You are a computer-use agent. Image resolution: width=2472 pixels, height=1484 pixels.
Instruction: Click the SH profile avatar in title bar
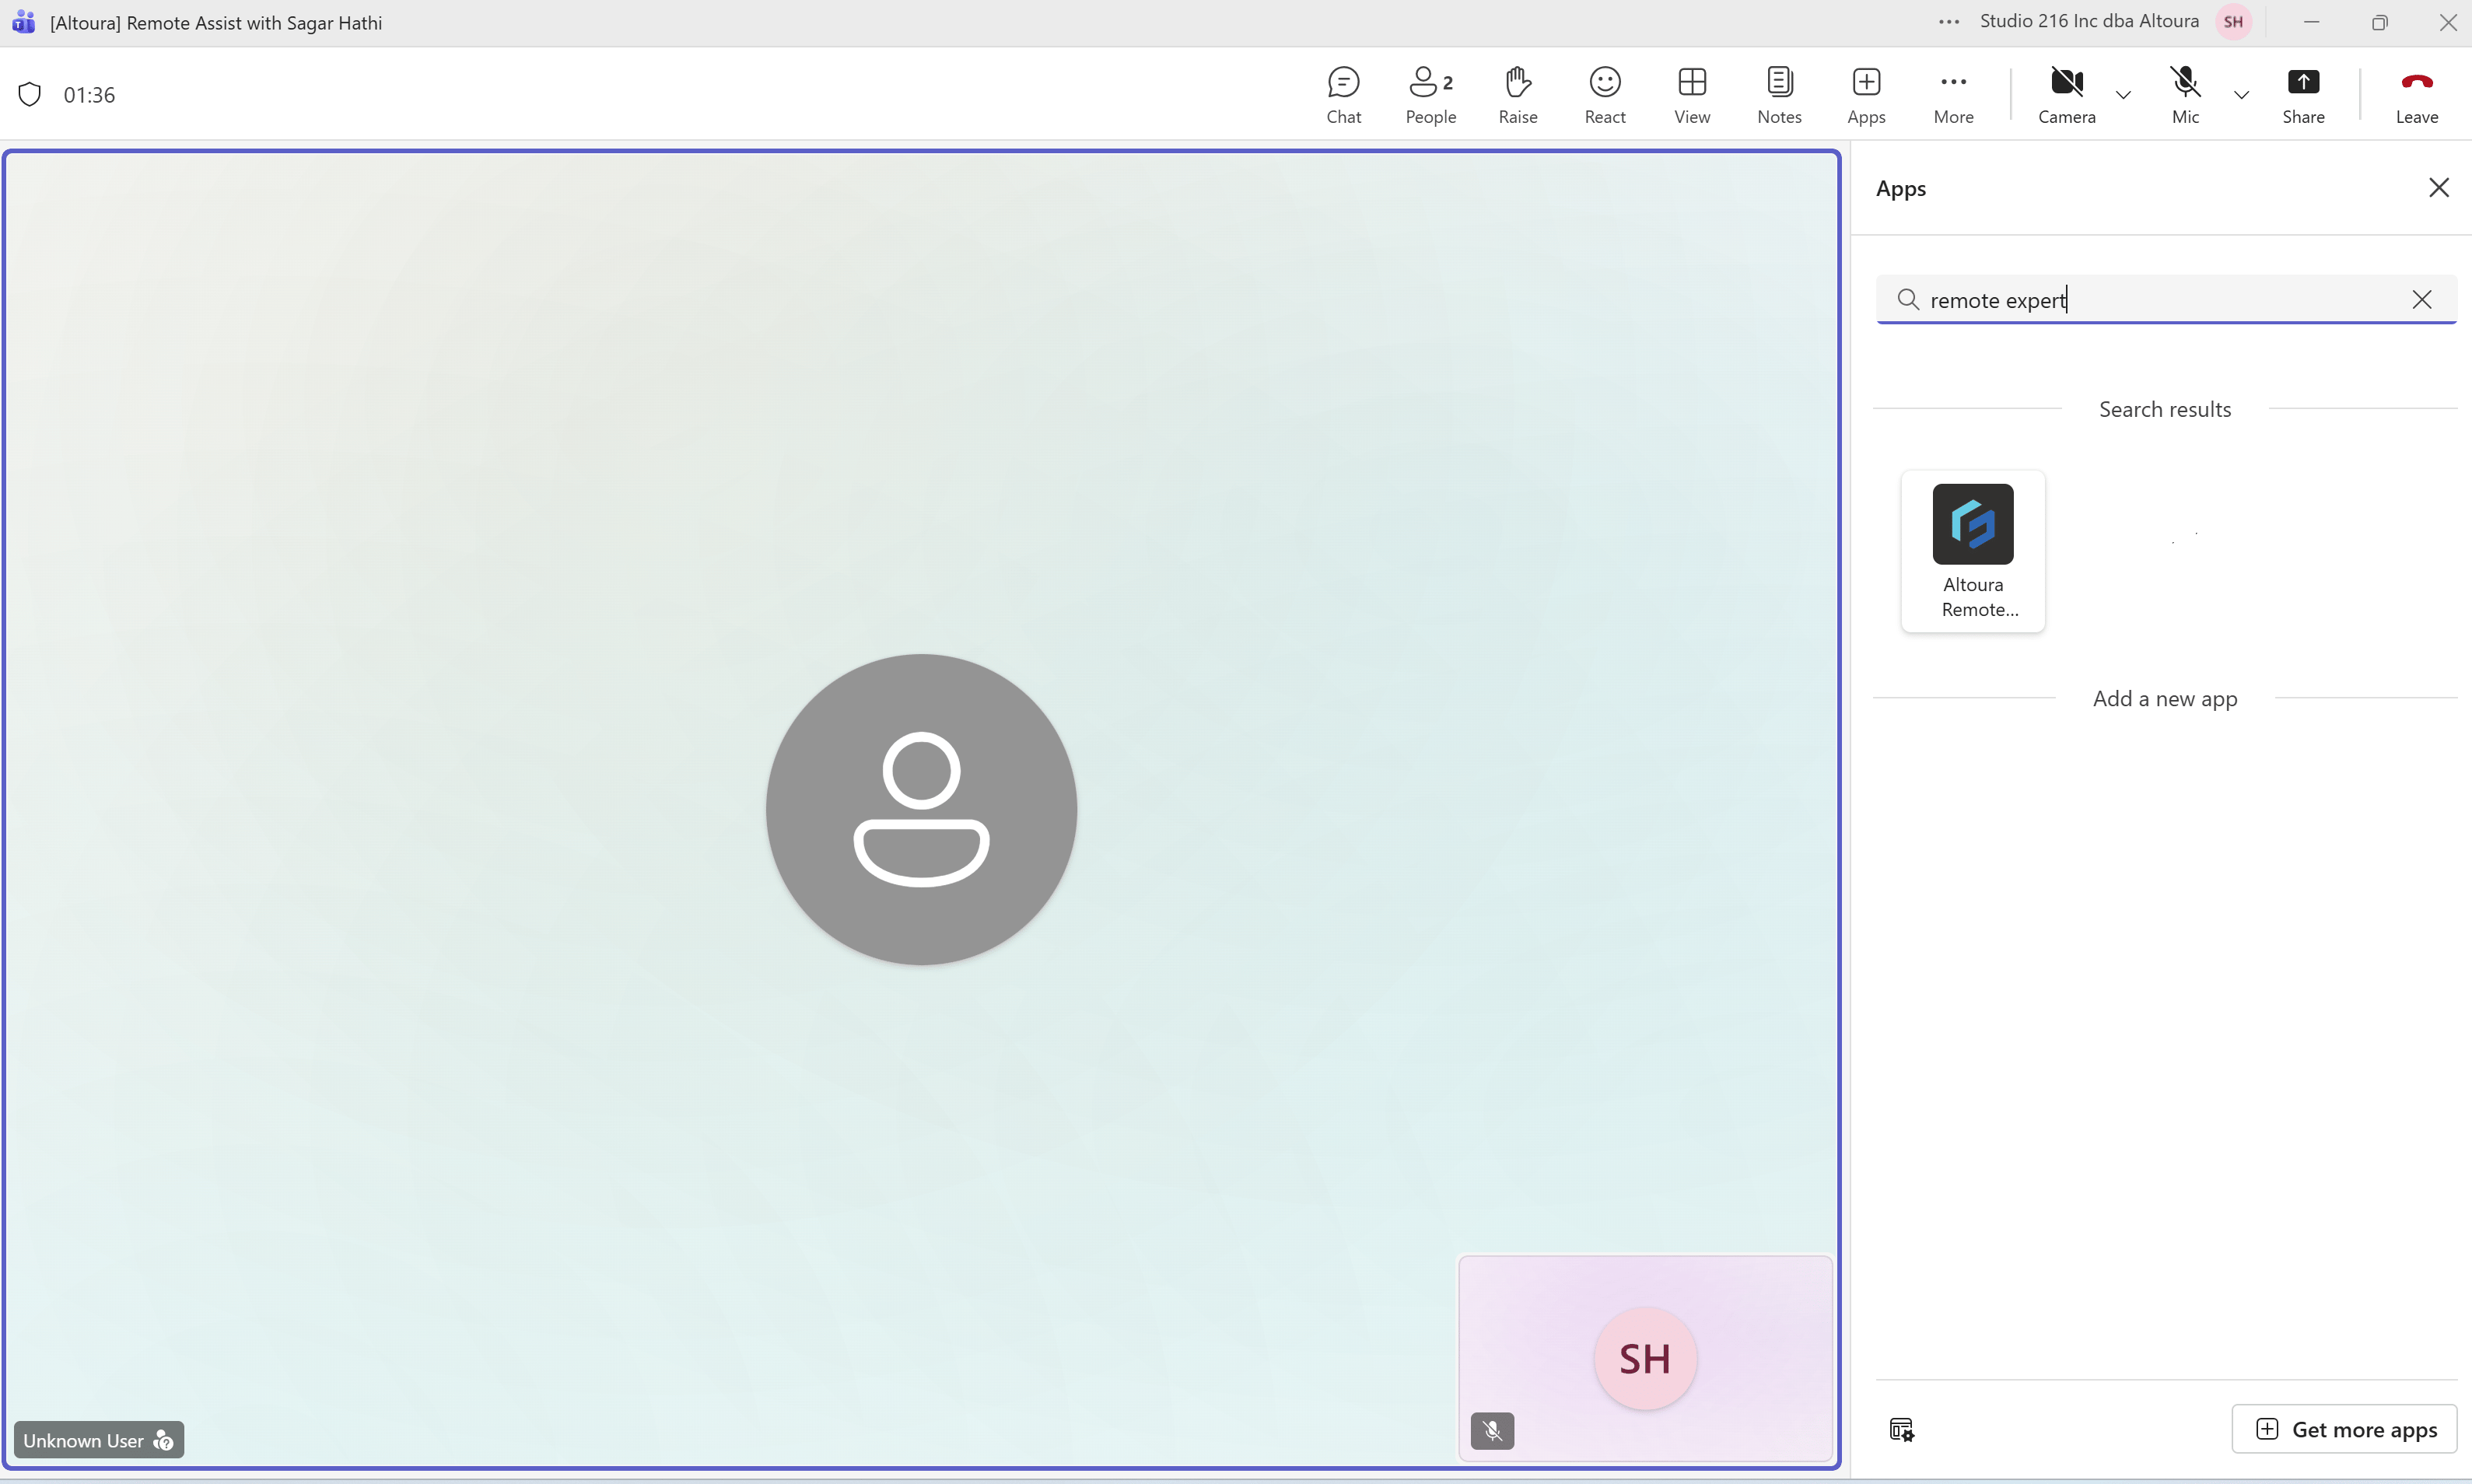(2233, 22)
